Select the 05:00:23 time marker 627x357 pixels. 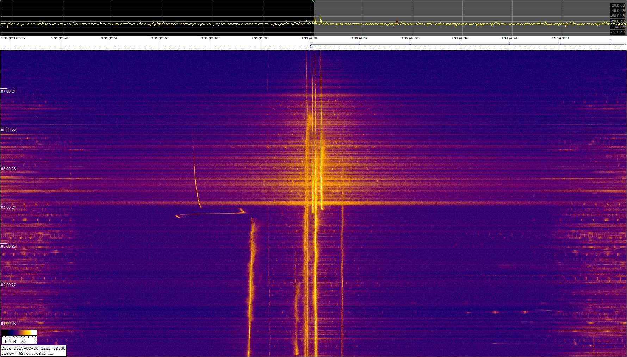point(8,169)
